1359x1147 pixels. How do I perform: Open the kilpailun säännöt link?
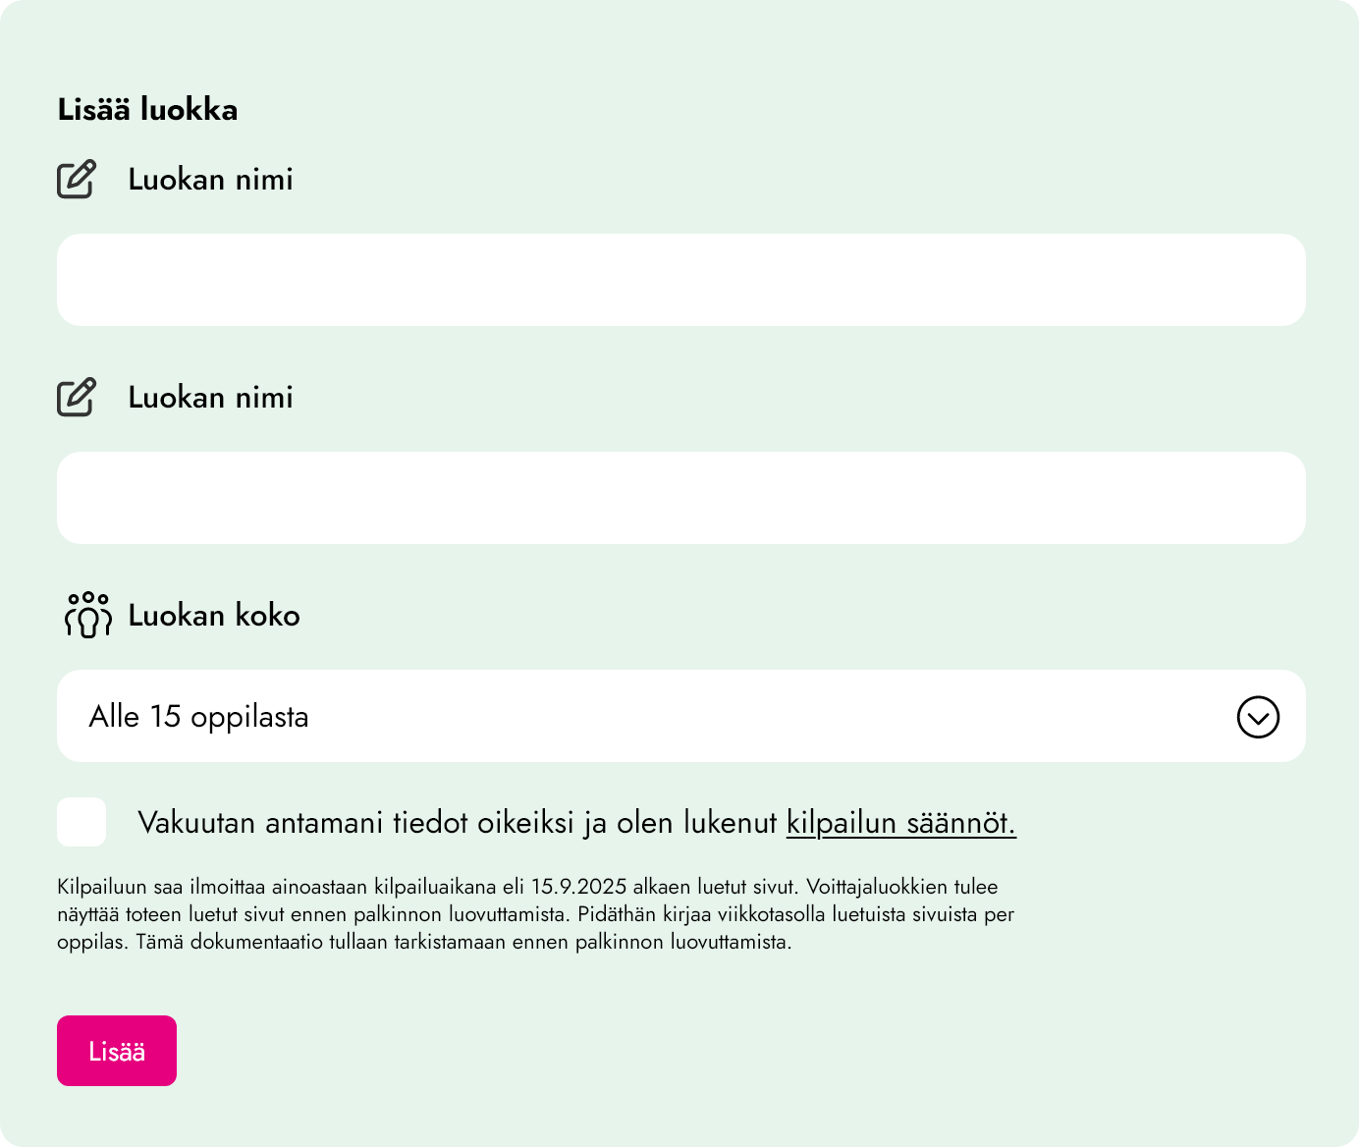coord(900,823)
